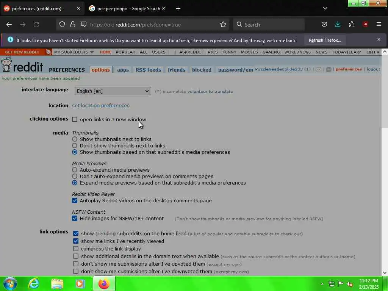388x291 pixels.
Task: Select Auto-expand media previews
Action: point(75,170)
